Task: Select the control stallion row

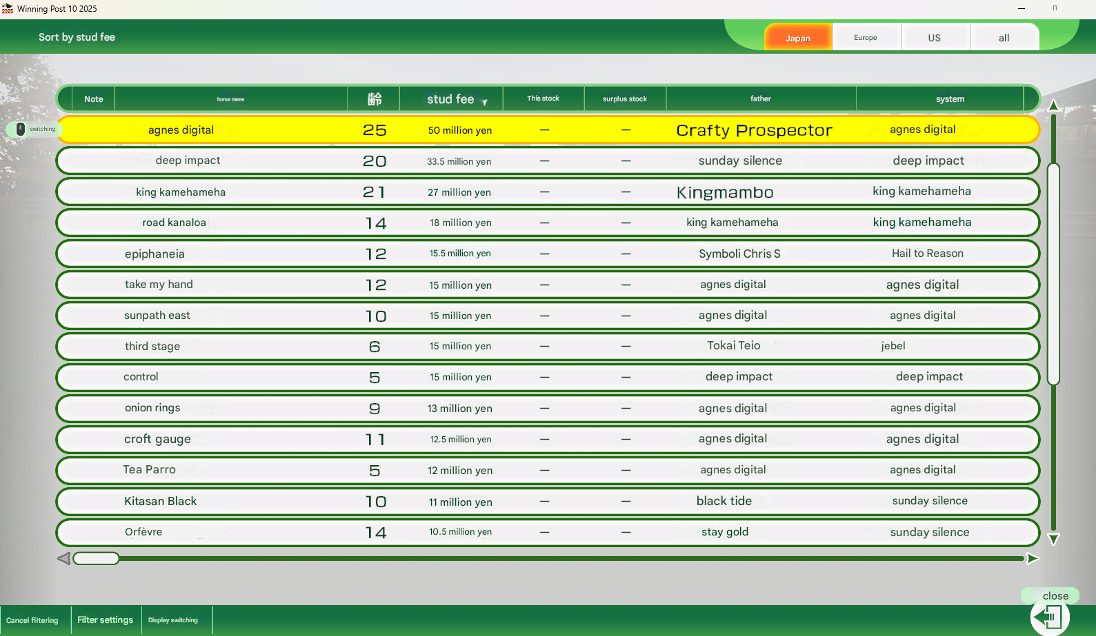Action: [x=548, y=377]
